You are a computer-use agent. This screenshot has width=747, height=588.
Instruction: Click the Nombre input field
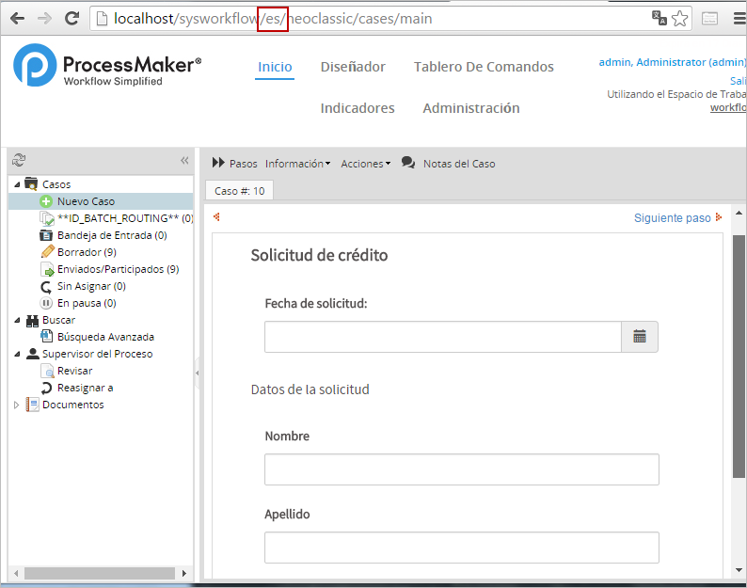pos(461,469)
